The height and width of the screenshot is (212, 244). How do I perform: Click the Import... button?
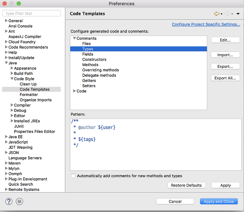pos(225,55)
